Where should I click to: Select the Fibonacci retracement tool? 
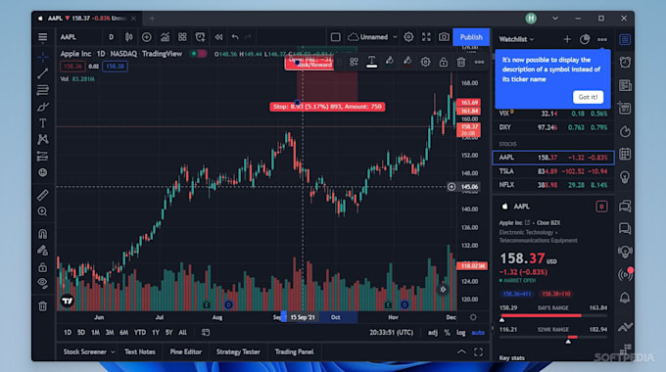click(x=42, y=90)
